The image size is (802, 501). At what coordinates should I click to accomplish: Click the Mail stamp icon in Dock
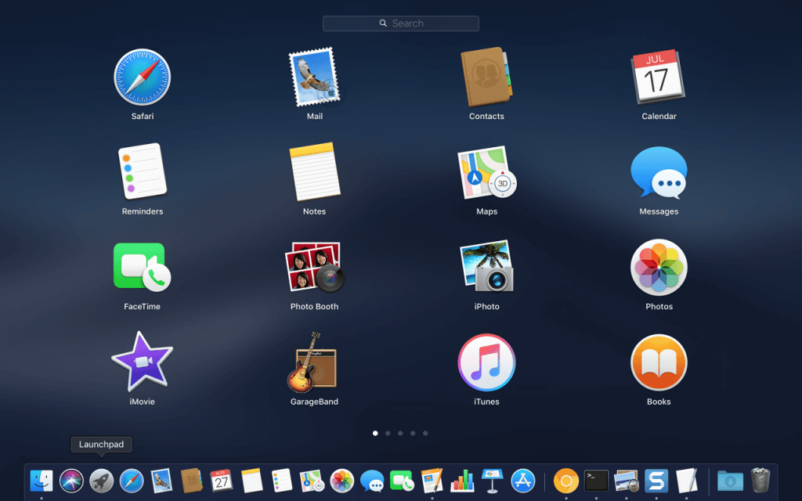tap(161, 481)
